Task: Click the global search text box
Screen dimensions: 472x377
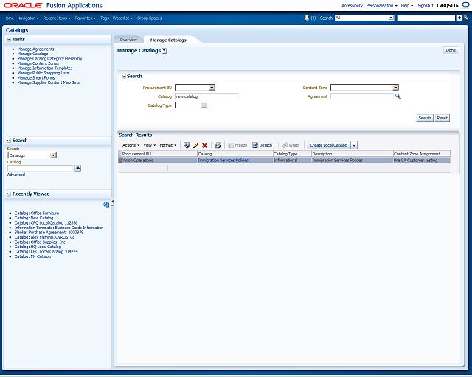Action: click(426, 18)
